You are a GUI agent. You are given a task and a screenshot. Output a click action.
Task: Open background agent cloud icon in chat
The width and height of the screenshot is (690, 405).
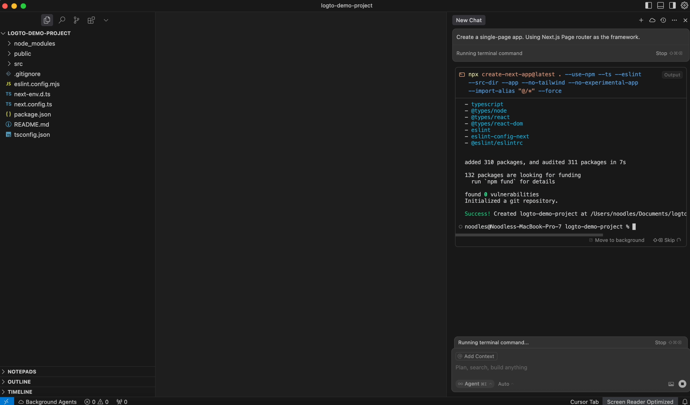652,20
